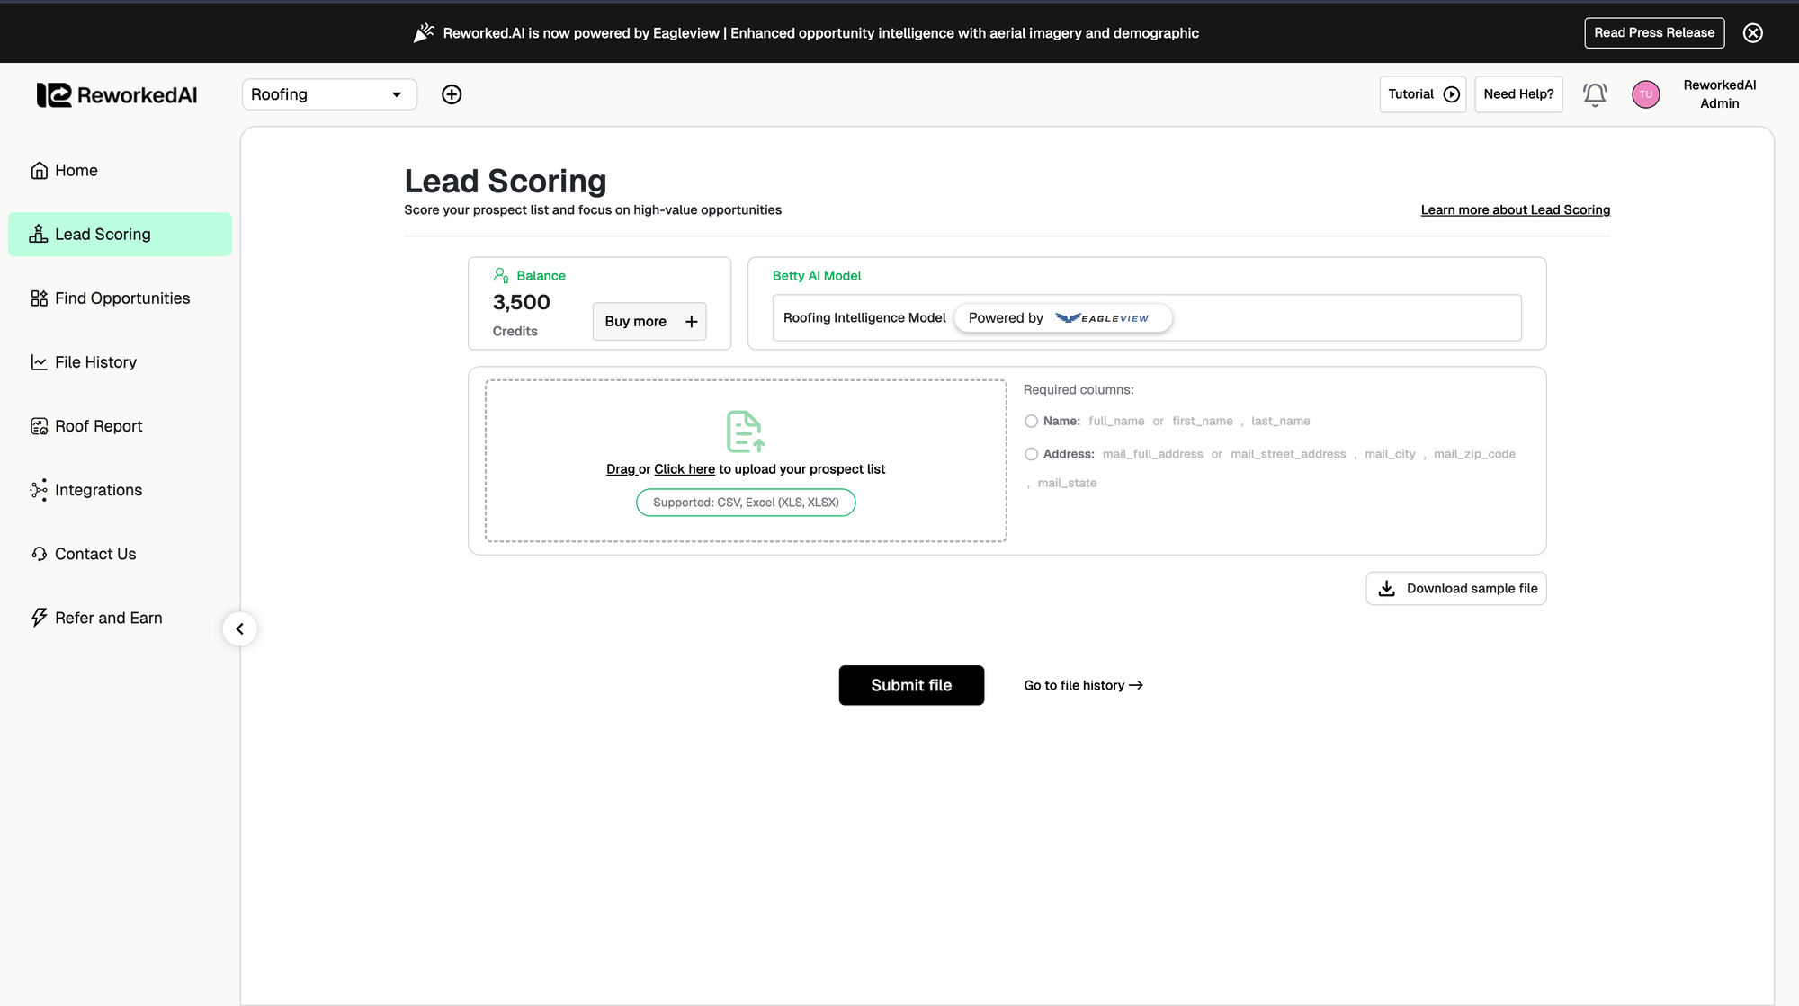Expand Buy more credits option
The width and height of the screenshot is (1799, 1006).
coord(649,322)
